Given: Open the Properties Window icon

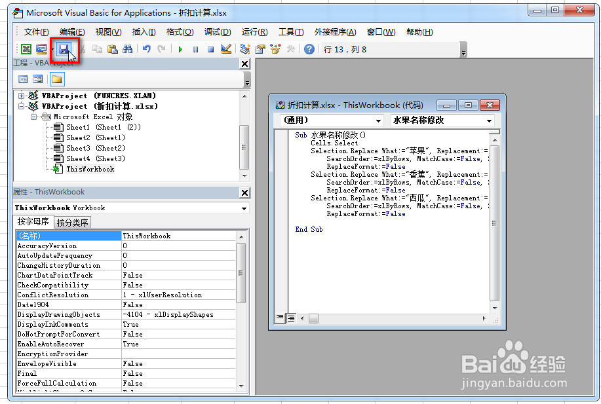Looking at the screenshot, I should tap(260, 49).
